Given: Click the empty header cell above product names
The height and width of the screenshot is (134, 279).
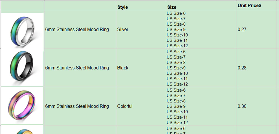Looking at the screenshot, I should pyautogui.click(x=80, y=6).
